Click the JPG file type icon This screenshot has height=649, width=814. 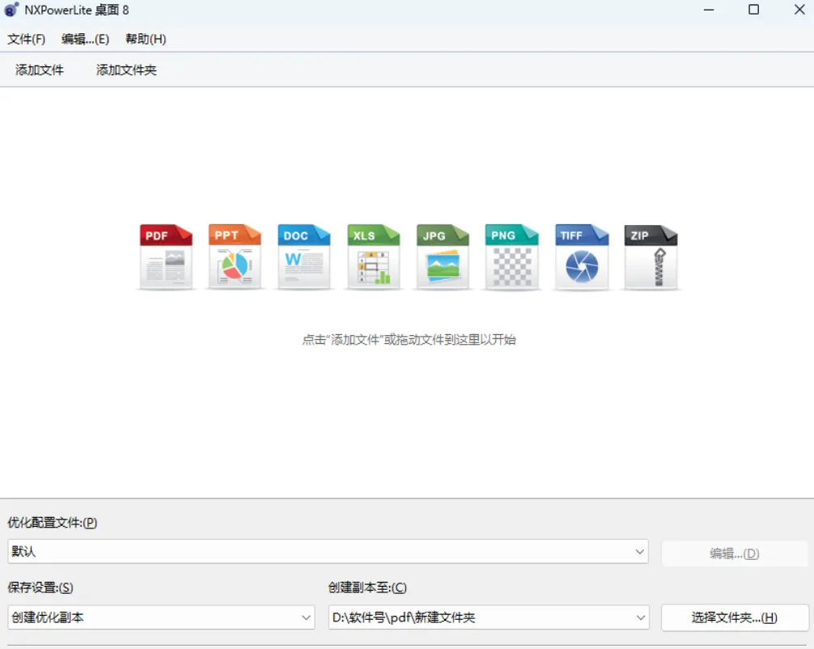(443, 257)
